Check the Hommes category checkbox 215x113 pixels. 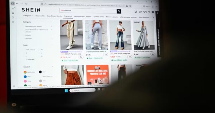click(x=24, y=39)
